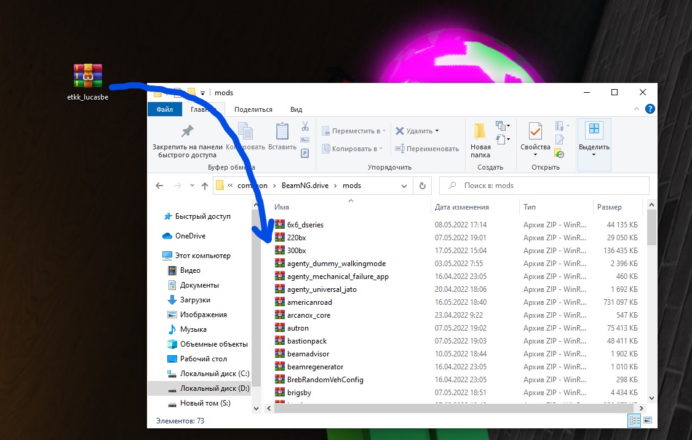Open the Properties icon with checkmark
Screen dimensions: 692x440
[x=535, y=132]
